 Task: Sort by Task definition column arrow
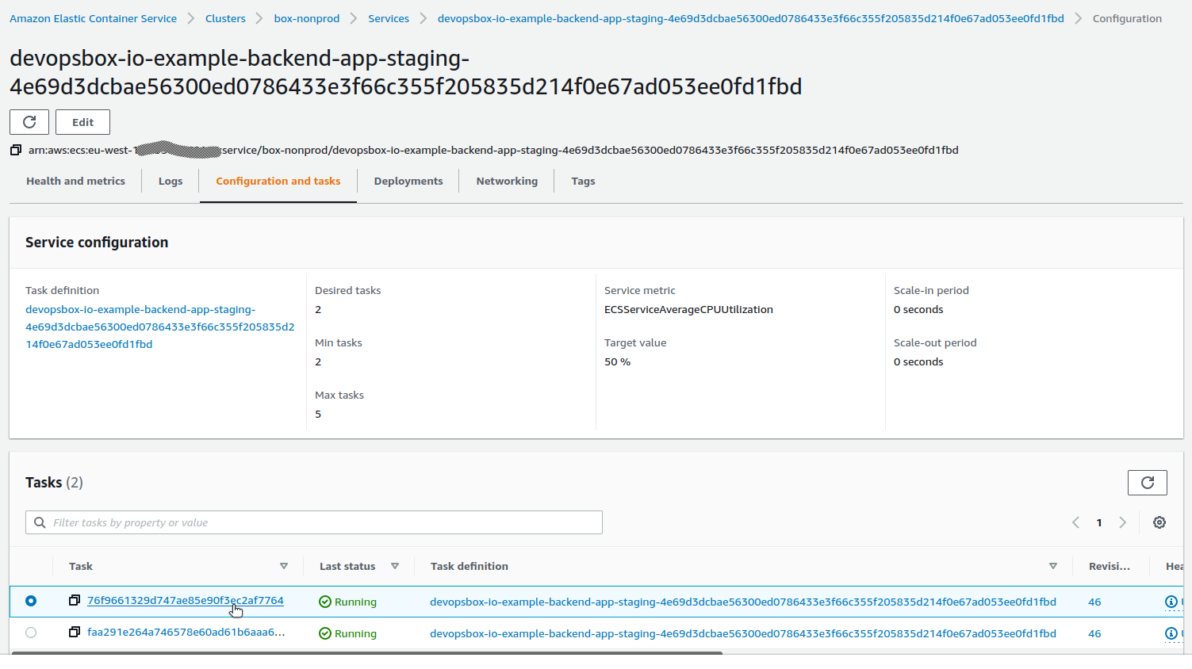1053,566
